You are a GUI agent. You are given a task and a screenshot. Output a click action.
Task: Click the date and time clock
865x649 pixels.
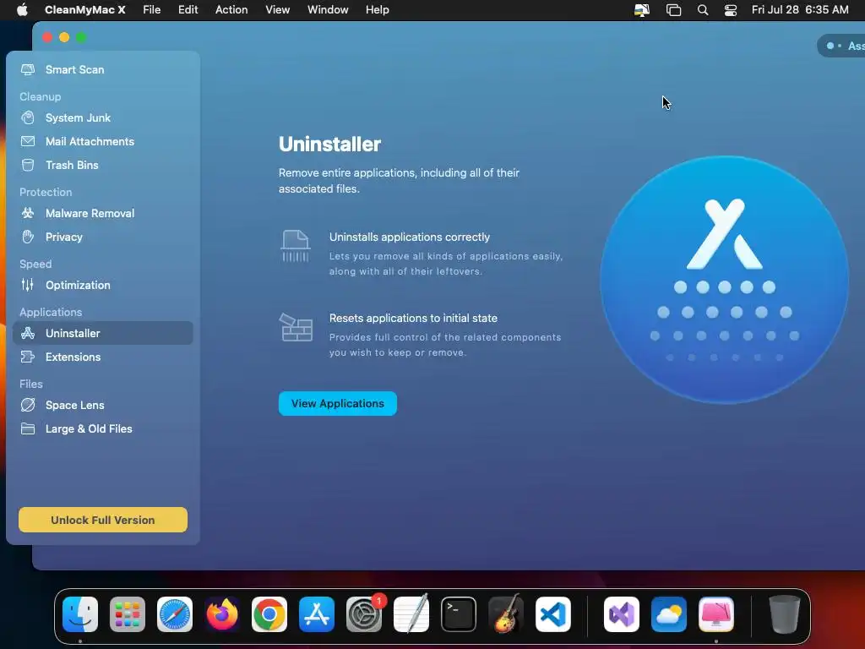800,10
